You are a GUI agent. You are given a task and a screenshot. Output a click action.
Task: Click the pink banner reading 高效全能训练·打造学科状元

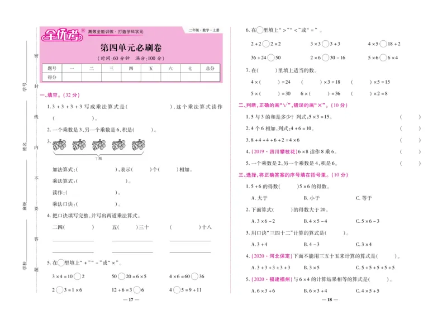pyautogui.click(x=117, y=31)
